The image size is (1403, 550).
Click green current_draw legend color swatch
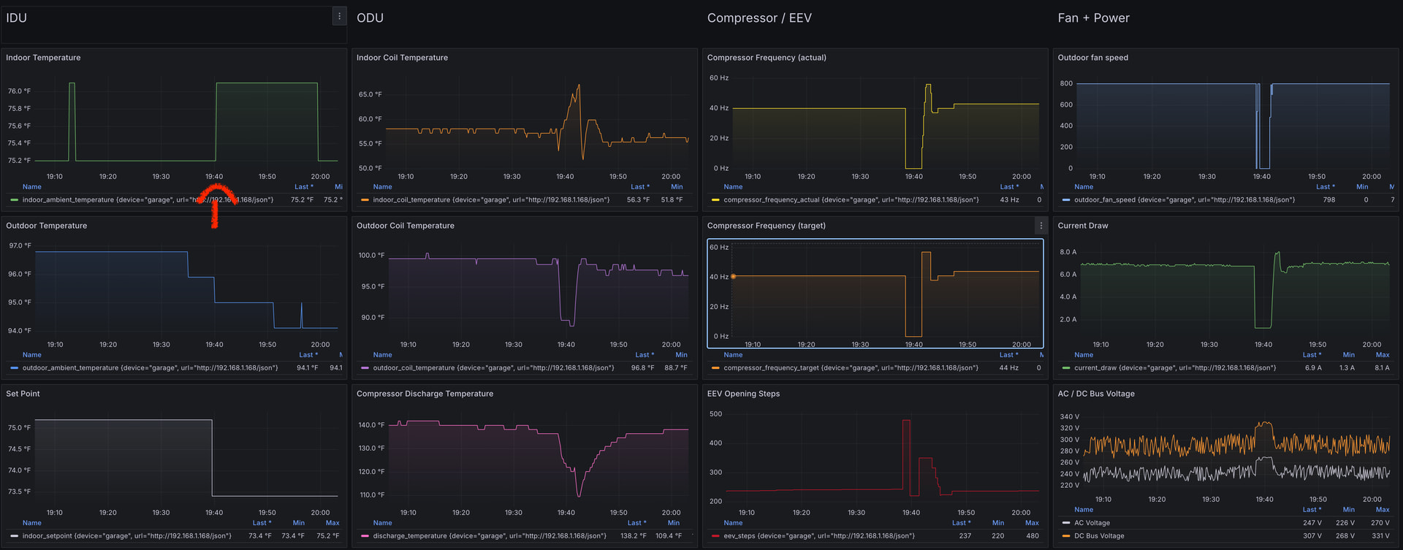click(x=1066, y=368)
